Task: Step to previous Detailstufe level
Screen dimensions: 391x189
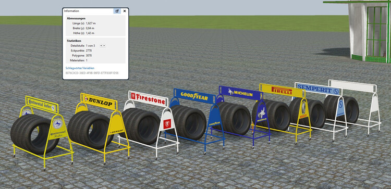Action: (x=101, y=46)
